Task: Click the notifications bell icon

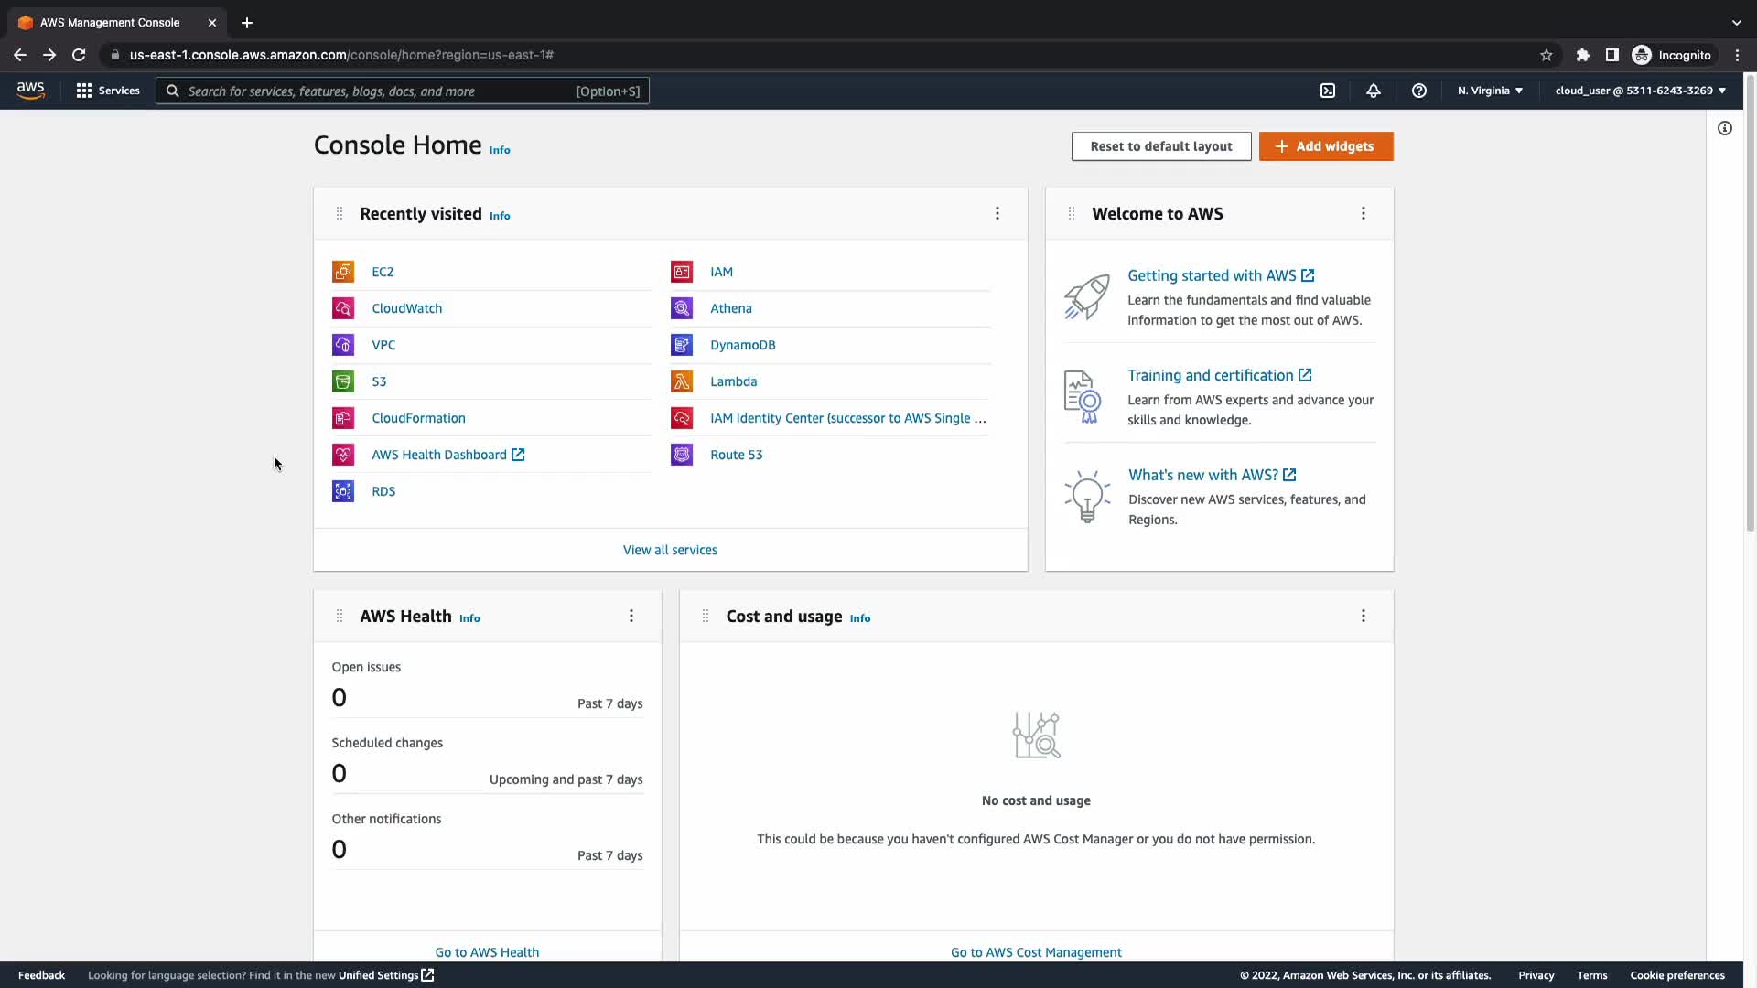Action: (1374, 91)
